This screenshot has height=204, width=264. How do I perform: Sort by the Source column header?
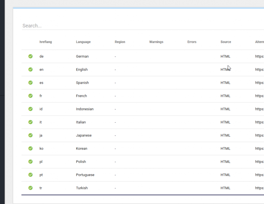point(226,42)
